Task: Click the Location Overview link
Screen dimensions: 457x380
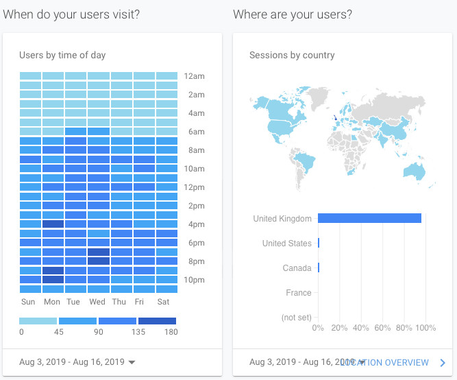Action: click(x=388, y=362)
